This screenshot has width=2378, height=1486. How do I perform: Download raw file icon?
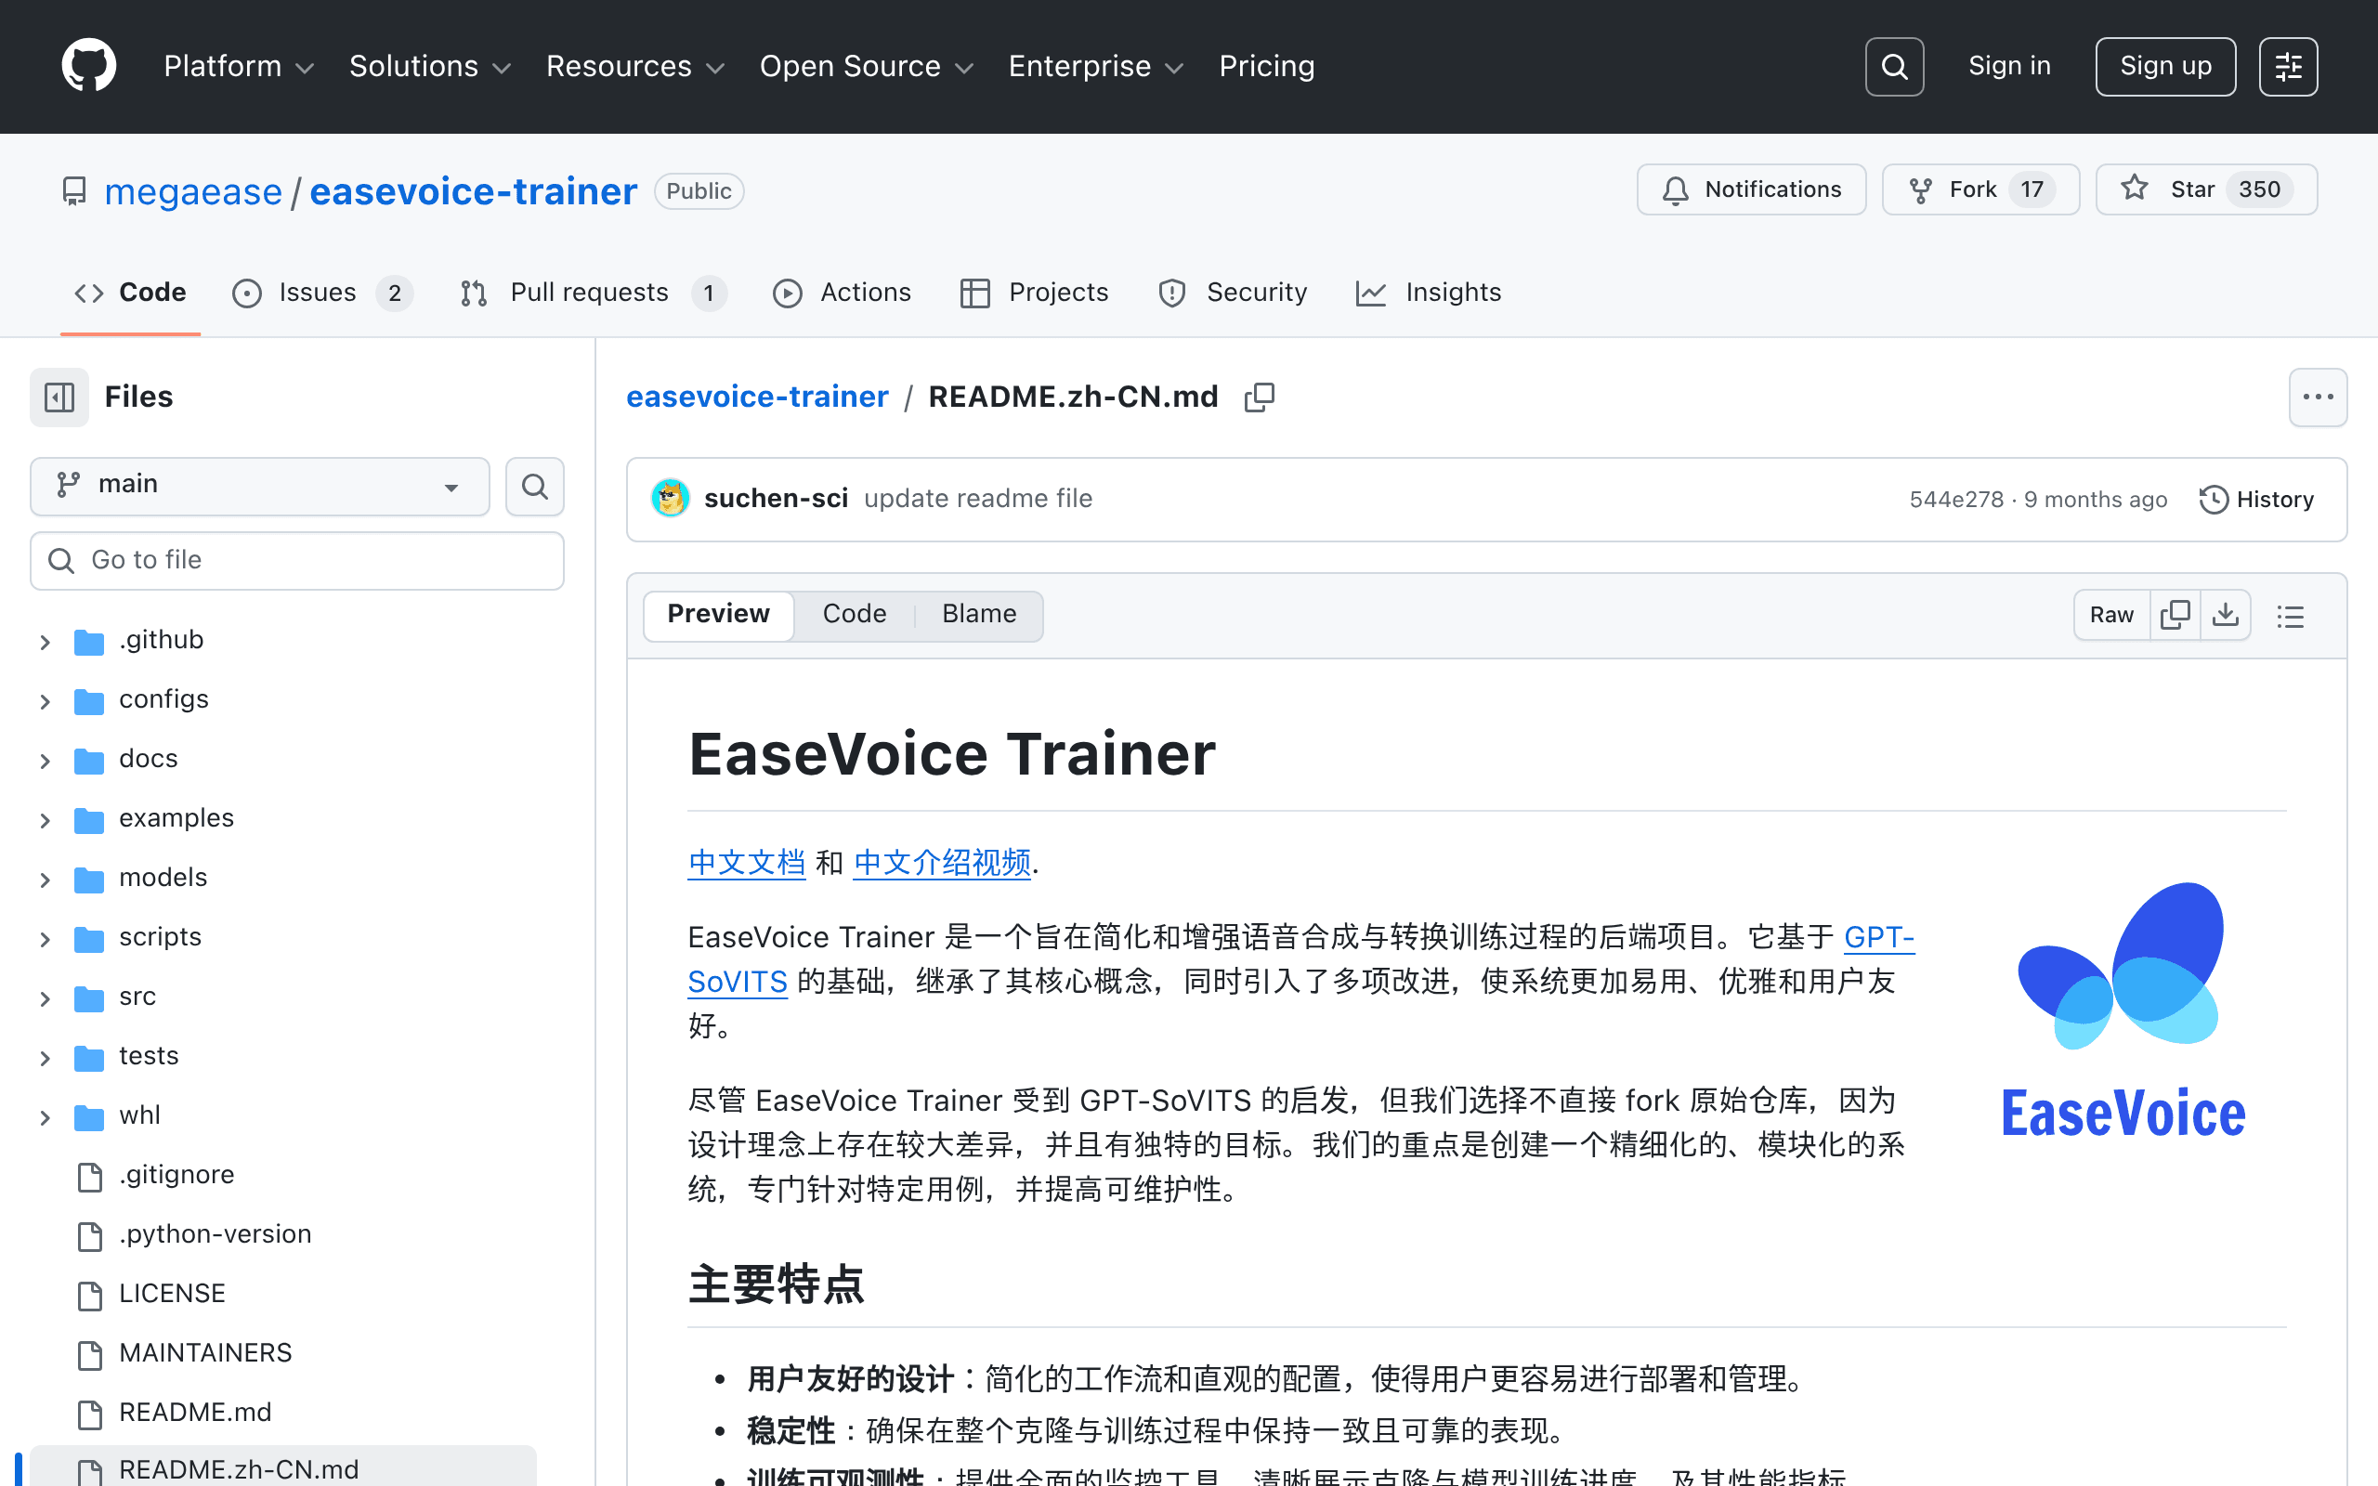2226,615
